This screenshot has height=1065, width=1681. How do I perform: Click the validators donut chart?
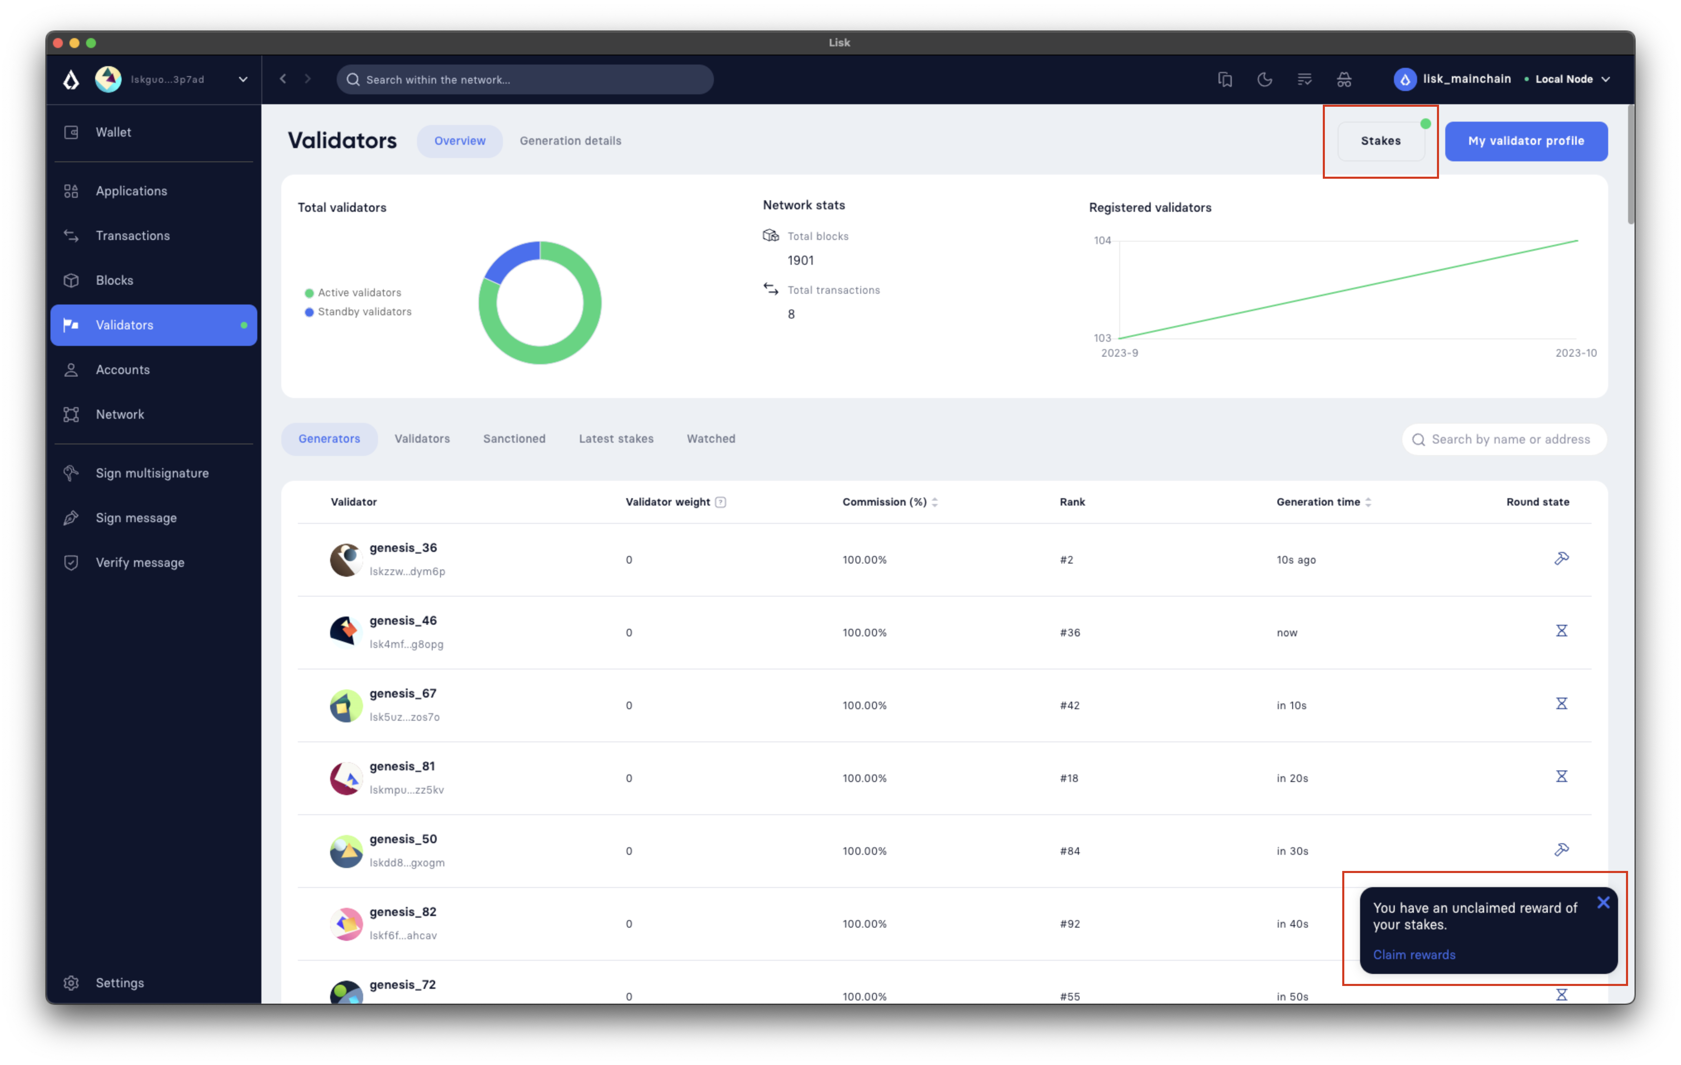pyautogui.click(x=540, y=302)
